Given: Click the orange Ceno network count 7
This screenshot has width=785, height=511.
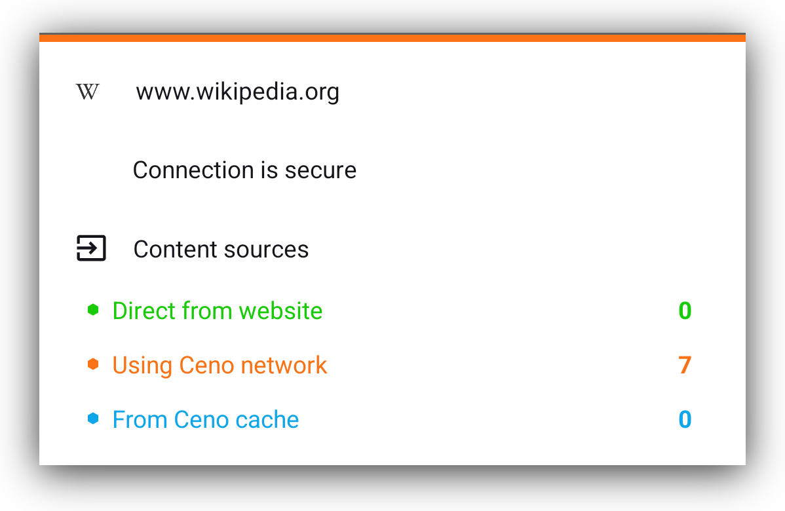Looking at the screenshot, I should tap(685, 365).
